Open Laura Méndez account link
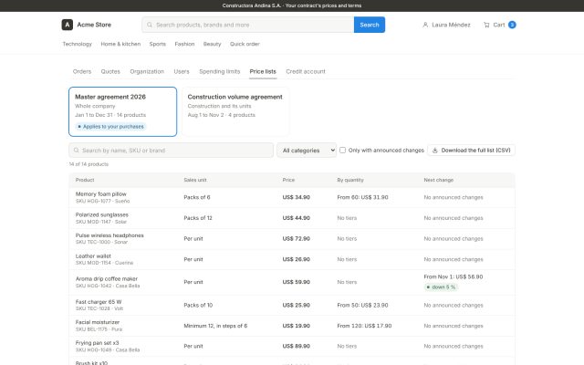The height and width of the screenshot is (365, 584). 446,25
